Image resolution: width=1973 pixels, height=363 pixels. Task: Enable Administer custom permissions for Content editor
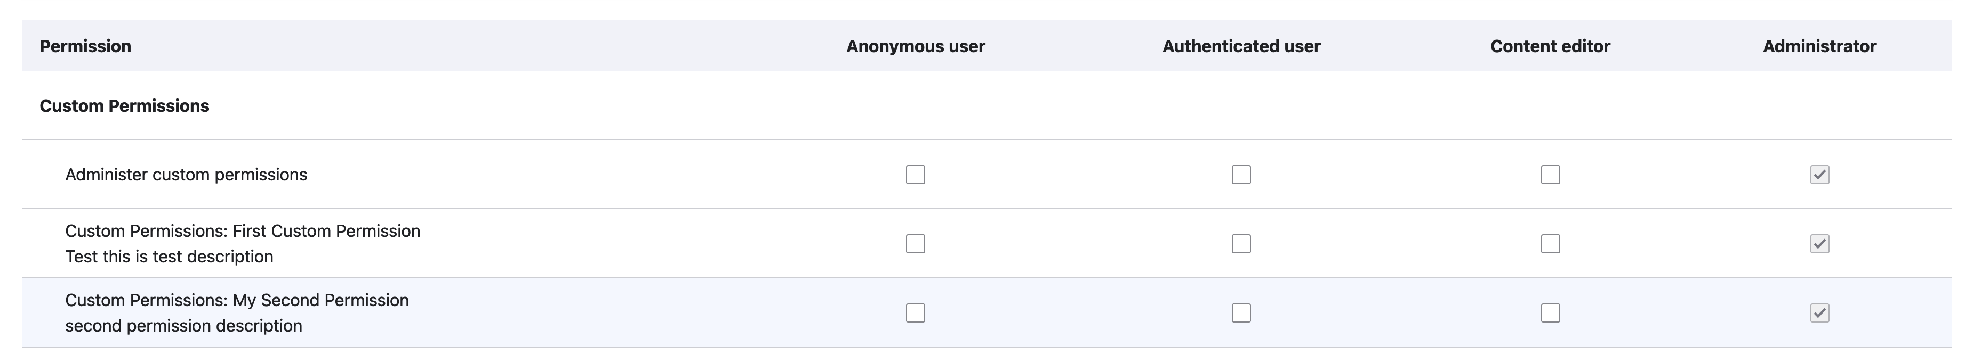click(1550, 174)
